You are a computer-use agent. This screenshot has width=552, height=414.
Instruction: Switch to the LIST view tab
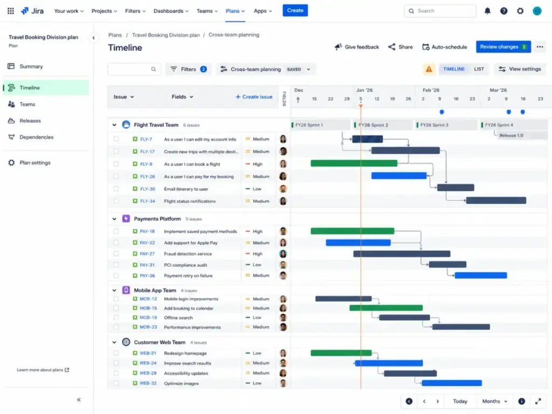click(x=479, y=69)
